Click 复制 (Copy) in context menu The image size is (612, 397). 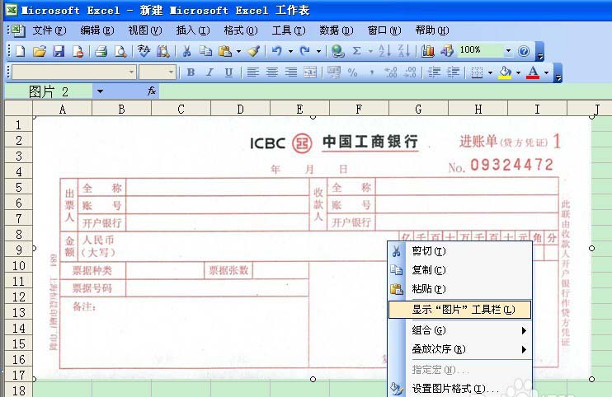click(428, 270)
